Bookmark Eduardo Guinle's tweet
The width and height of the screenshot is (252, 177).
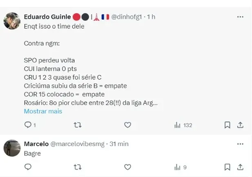tap(227, 125)
